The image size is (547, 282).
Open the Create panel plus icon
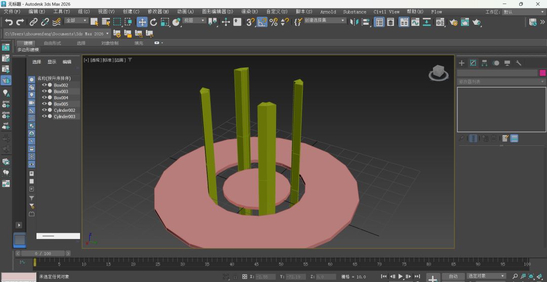click(x=461, y=63)
